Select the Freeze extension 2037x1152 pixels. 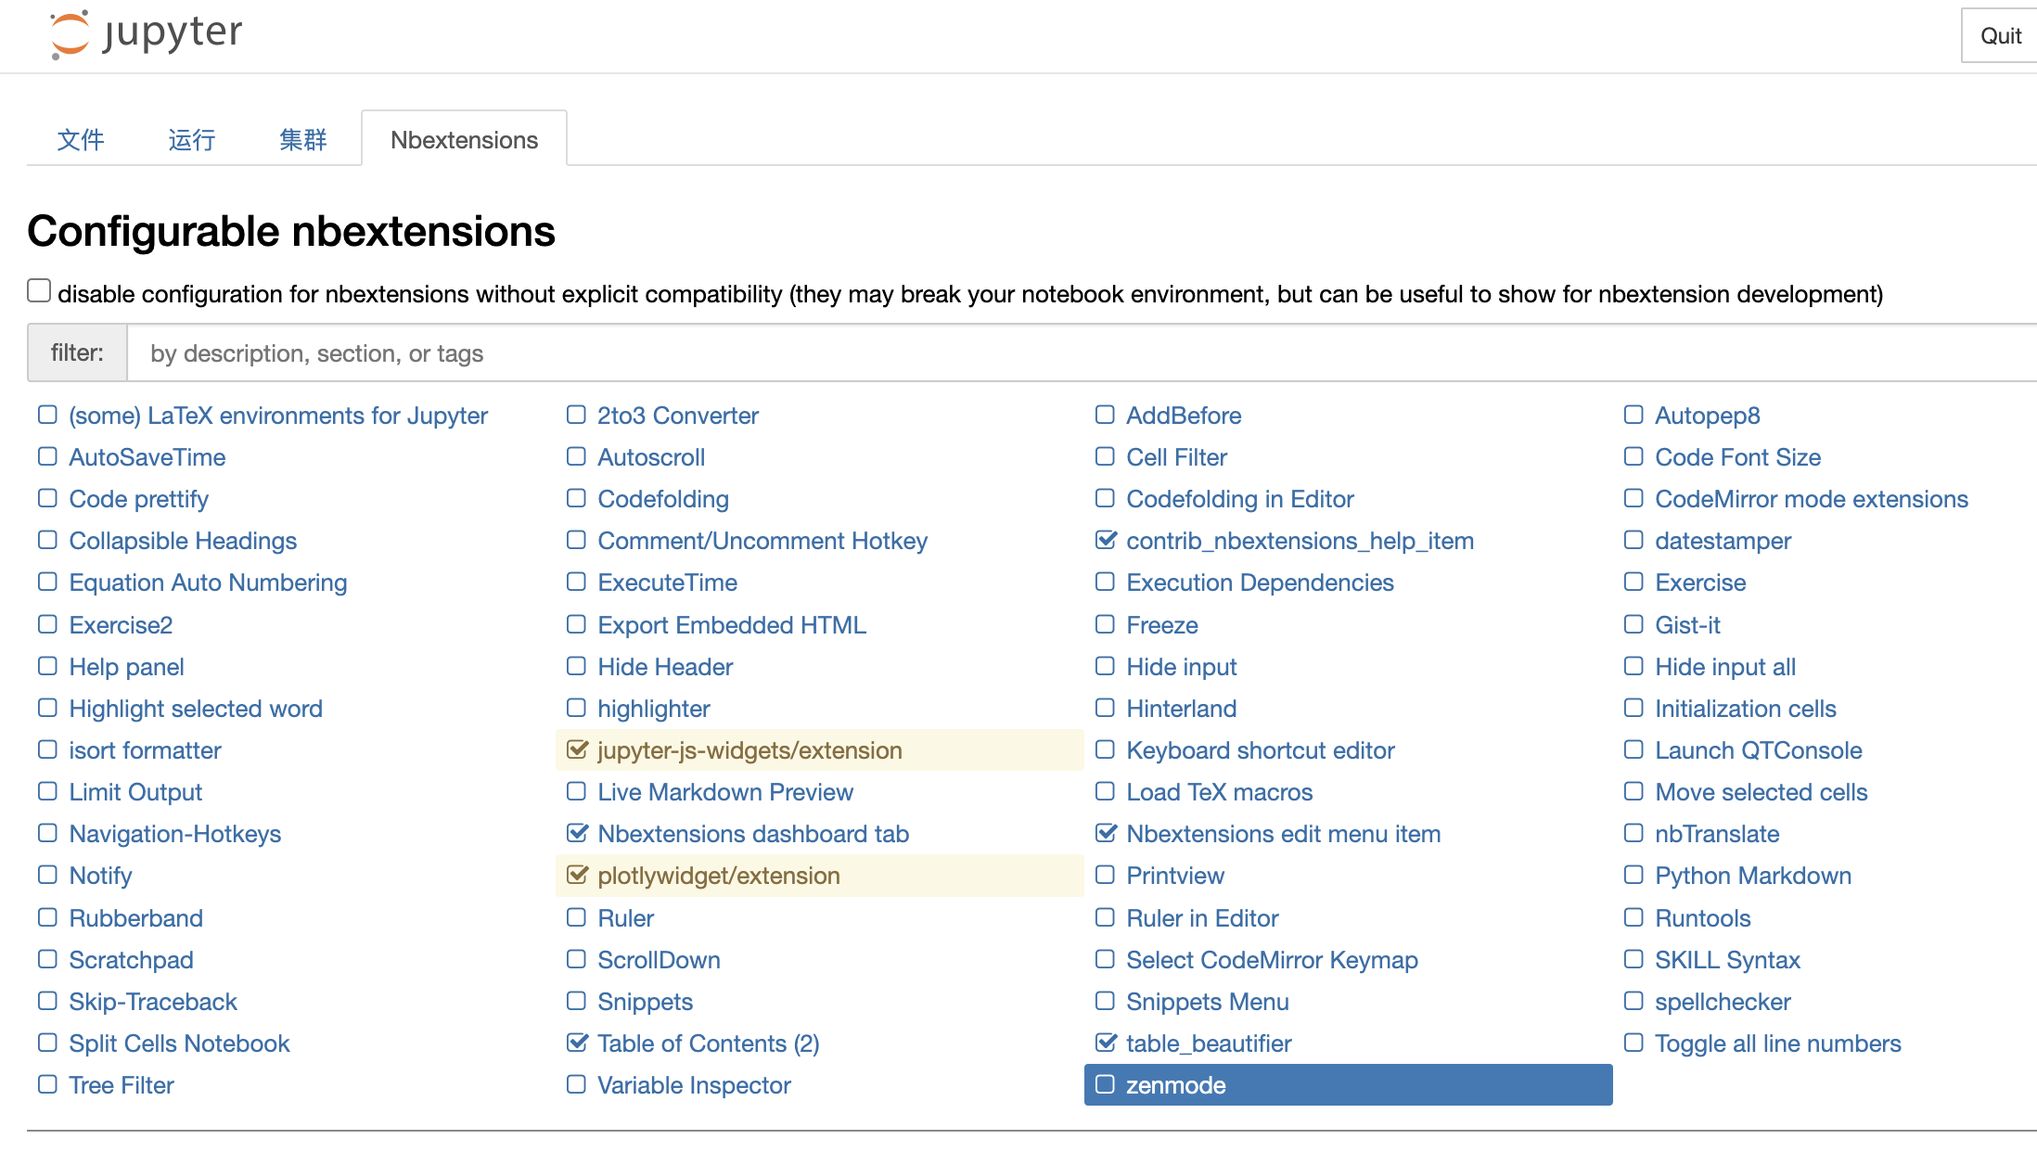click(x=1162, y=625)
